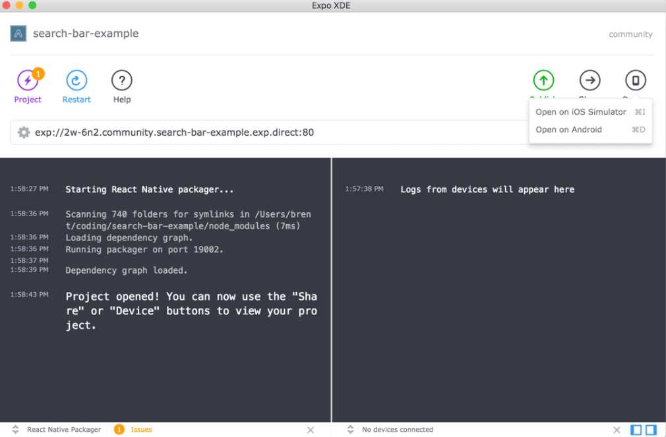Open the React Native Packager log selector
This screenshot has height=437, width=666.
pyautogui.click(x=57, y=429)
